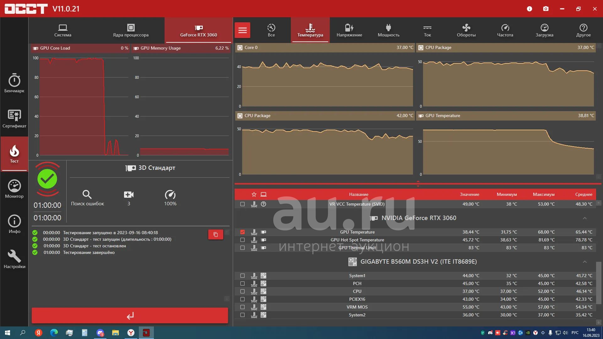
Task: Click the 100% usage gauge icon
Action: [x=170, y=195]
